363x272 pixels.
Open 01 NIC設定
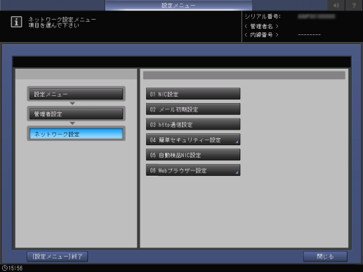point(193,94)
